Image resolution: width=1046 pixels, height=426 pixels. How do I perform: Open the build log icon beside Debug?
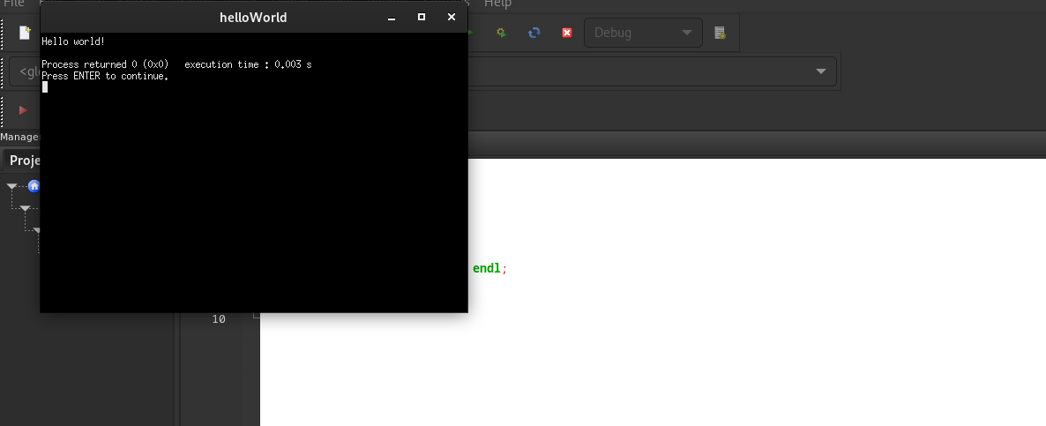pyautogui.click(x=721, y=33)
